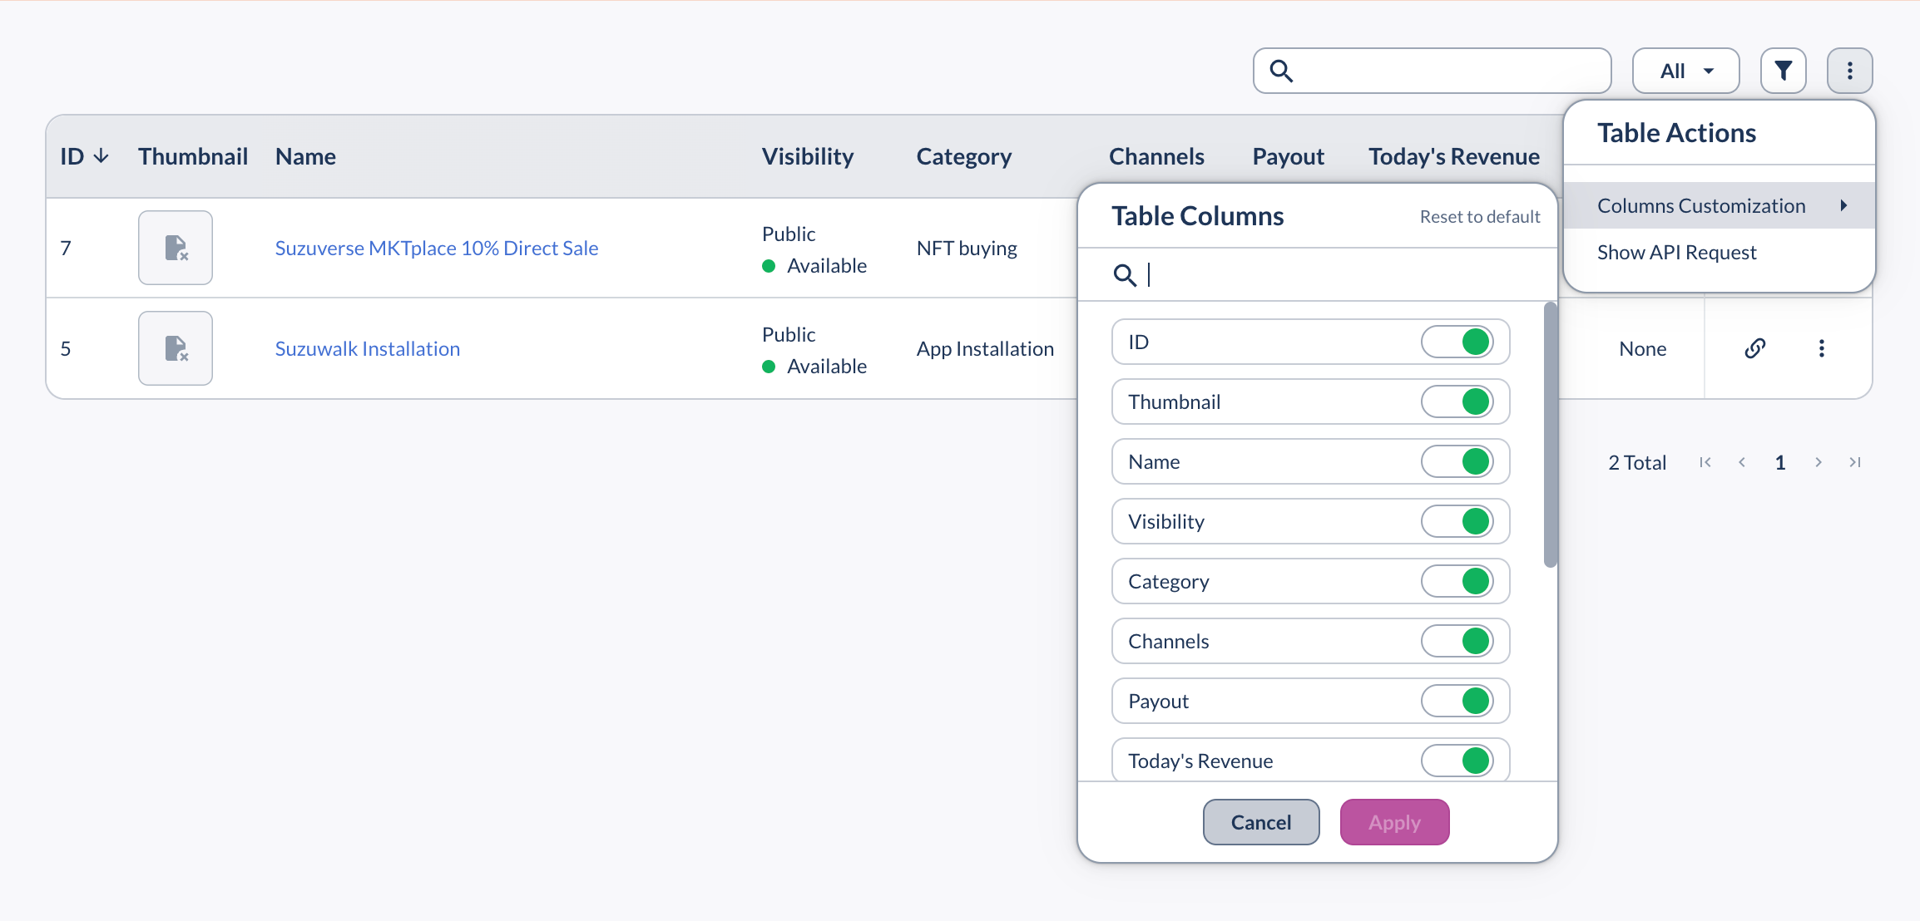Open the Suzuwalk row three-dot actions menu
Viewport: 1920px width, 921px height.
click(1821, 348)
